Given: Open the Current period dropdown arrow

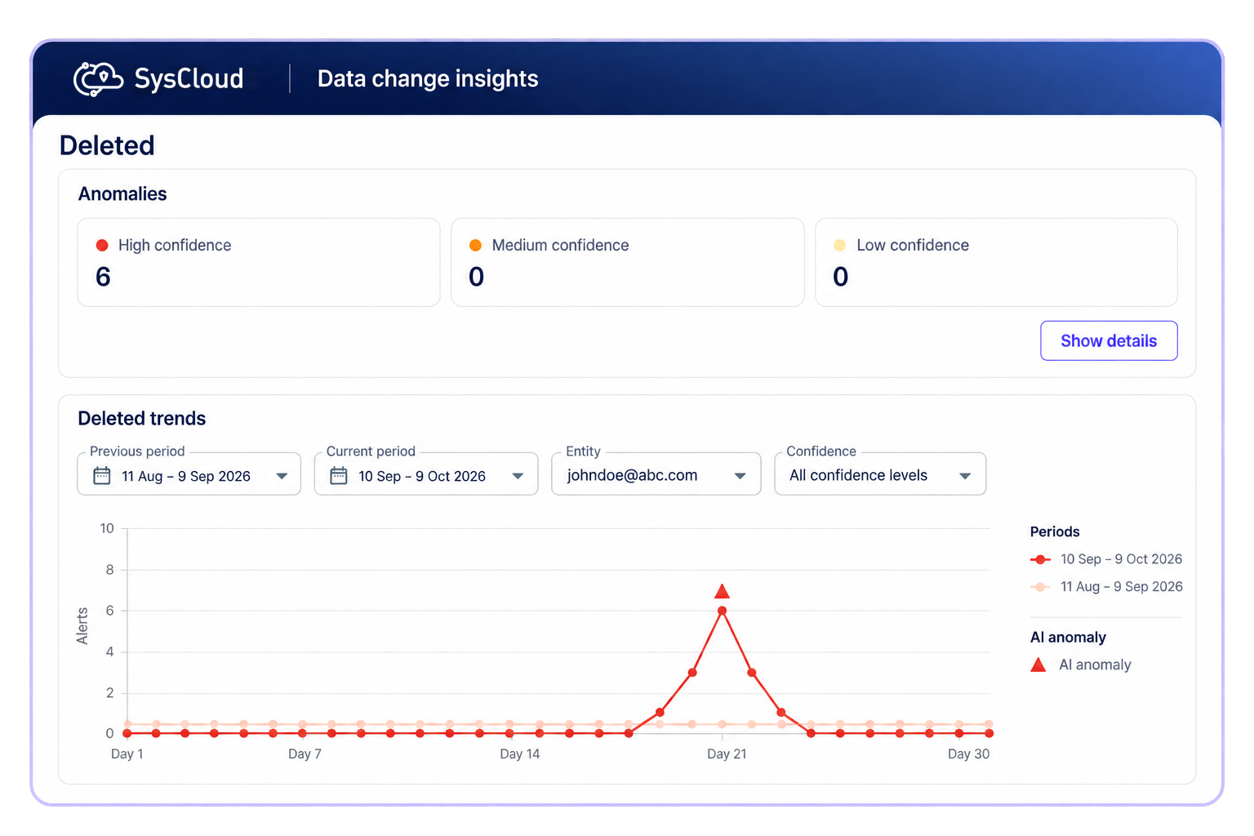Looking at the screenshot, I should click(x=518, y=476).
